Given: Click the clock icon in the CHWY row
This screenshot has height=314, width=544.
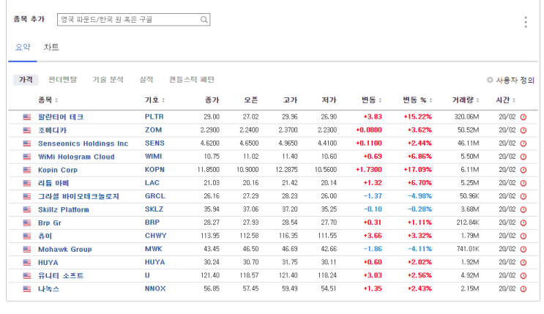Looking at the screenshot, I should pos(523,236).
